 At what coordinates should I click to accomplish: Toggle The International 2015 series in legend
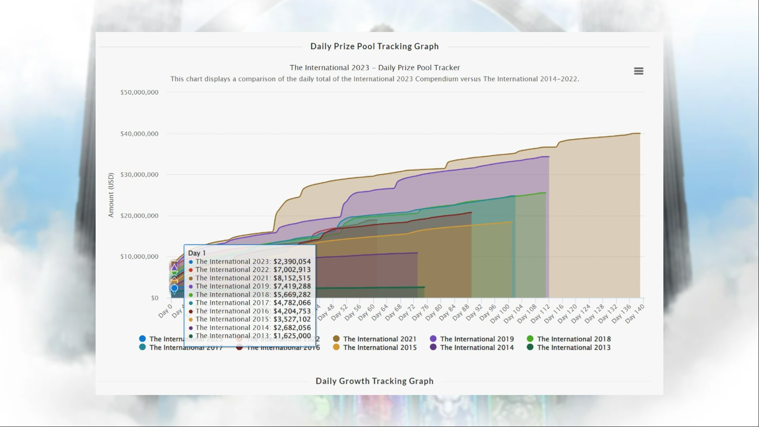(x=375, y=348)
